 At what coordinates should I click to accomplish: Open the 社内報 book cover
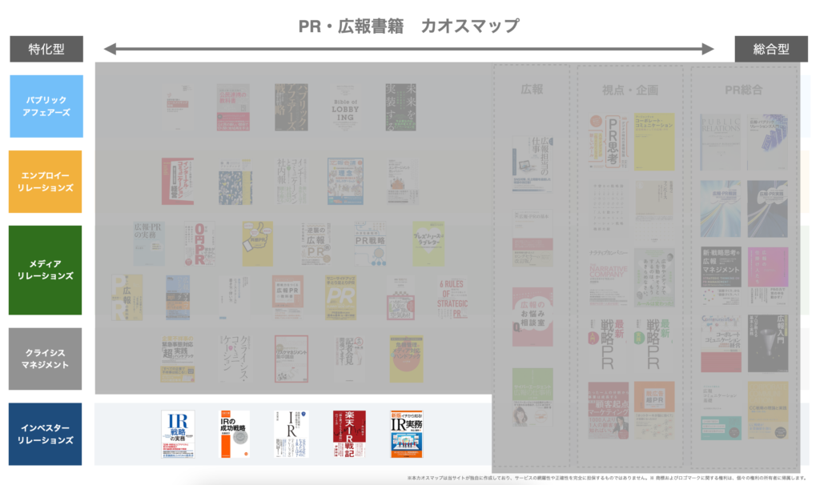point(291,182)
